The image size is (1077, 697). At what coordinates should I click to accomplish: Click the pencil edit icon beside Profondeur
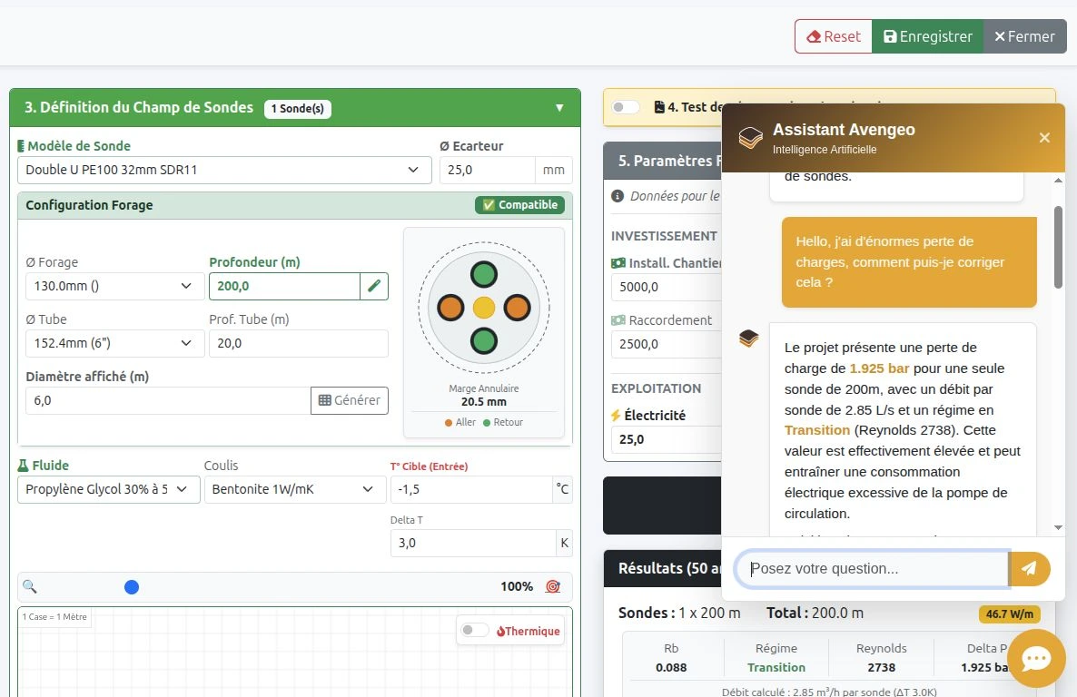pos(374,286)
